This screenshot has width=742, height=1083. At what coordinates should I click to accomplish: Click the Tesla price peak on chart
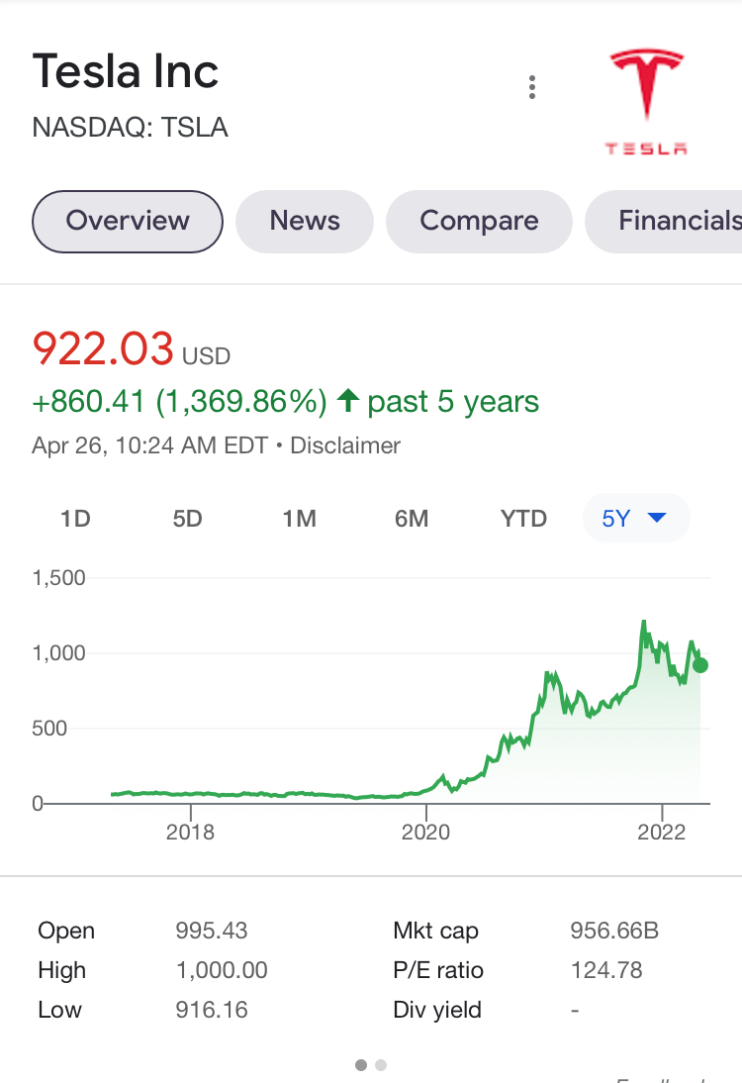pos(644,623)
